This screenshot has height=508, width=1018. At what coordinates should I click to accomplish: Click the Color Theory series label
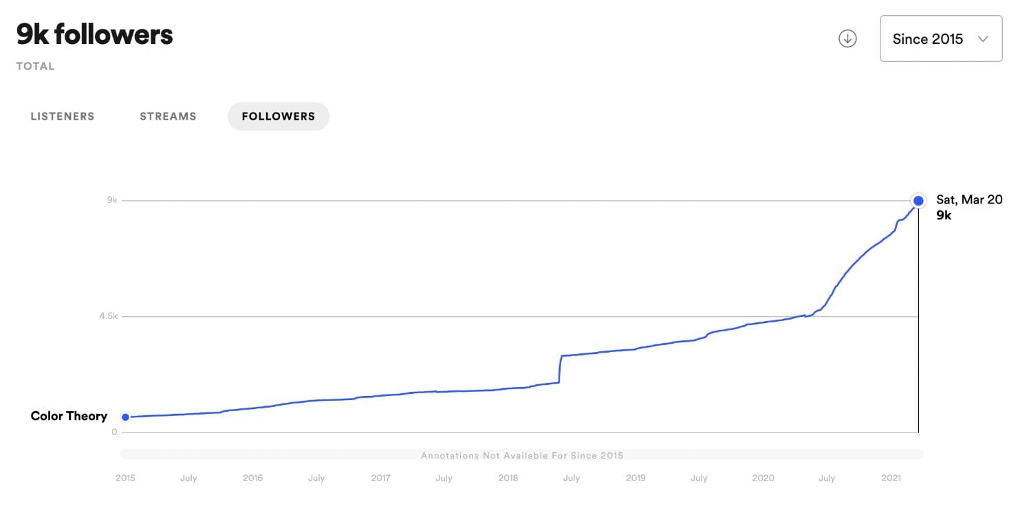tap(69, 416)
